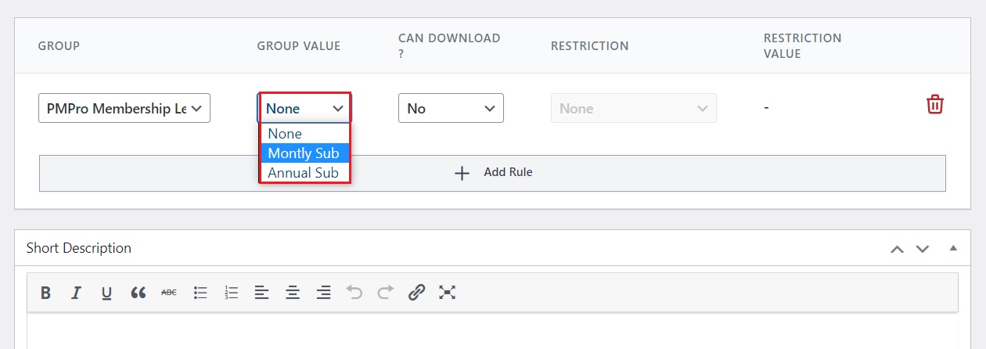Toggle italic formatting in the editor
The width and height of the screenshot is (986, 349).
(x=76, y=293)
